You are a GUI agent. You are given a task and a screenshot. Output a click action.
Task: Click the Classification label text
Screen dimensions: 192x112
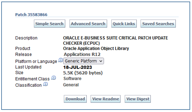tap(28, 85)
